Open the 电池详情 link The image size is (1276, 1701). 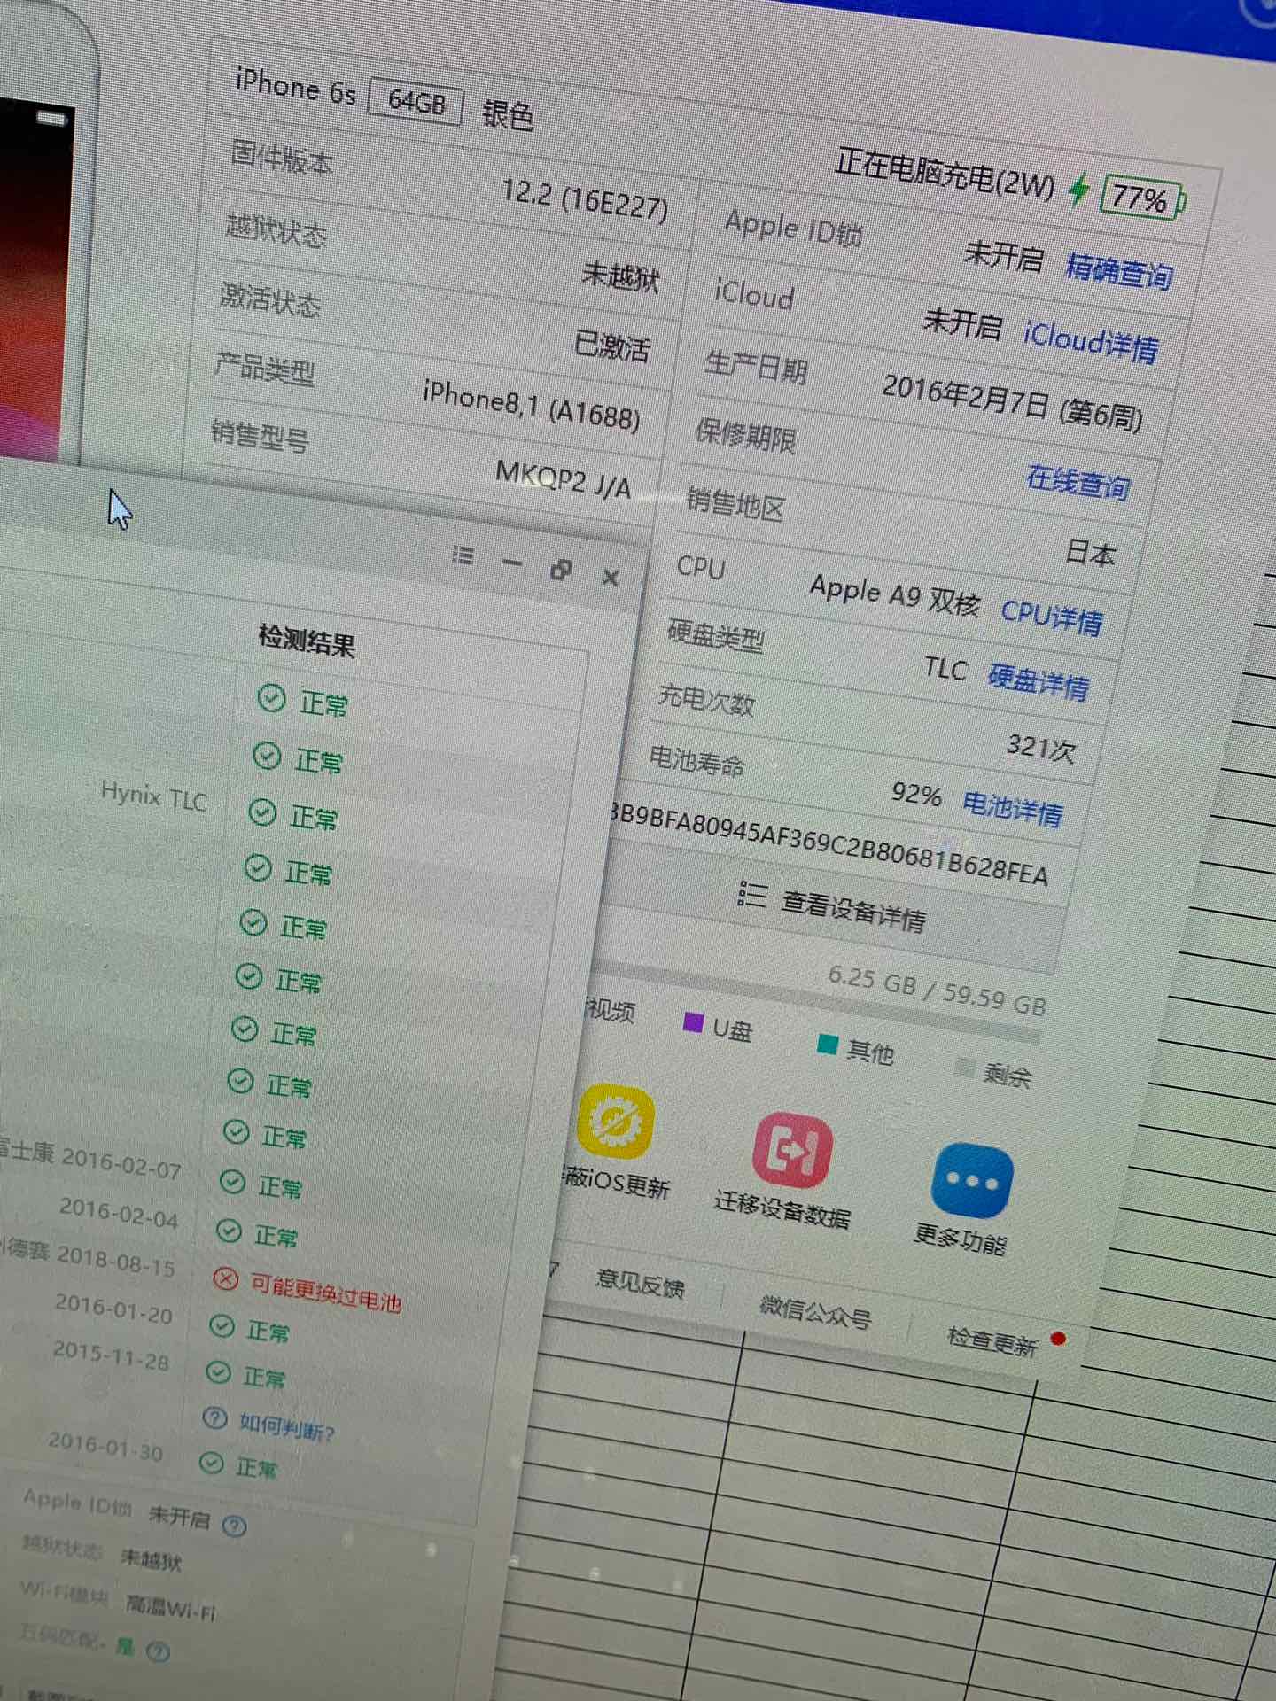tap(1013, 807)
